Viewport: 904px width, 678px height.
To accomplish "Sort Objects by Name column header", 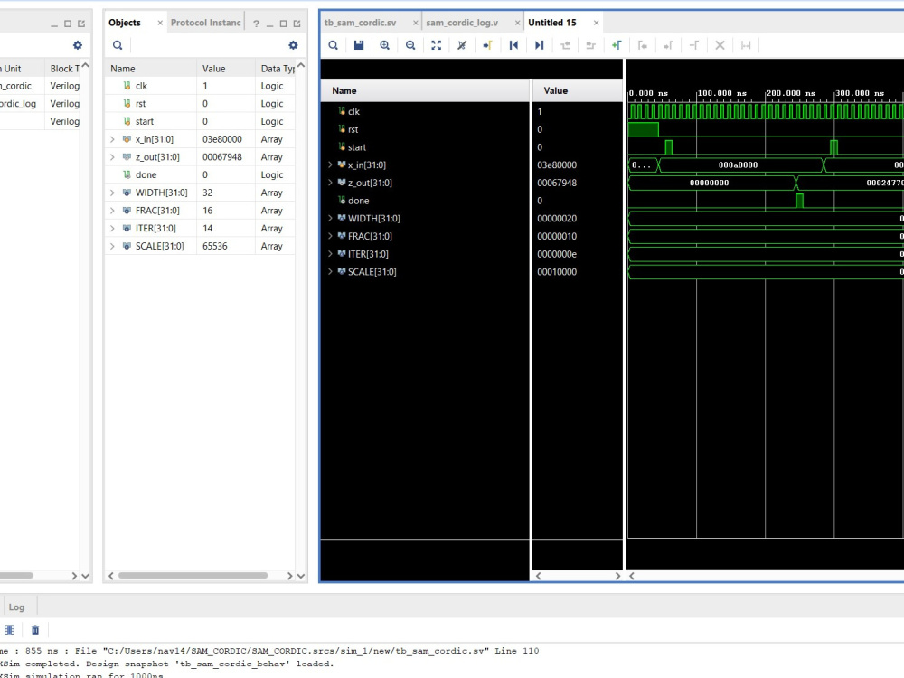I will [x=150, y=69].
